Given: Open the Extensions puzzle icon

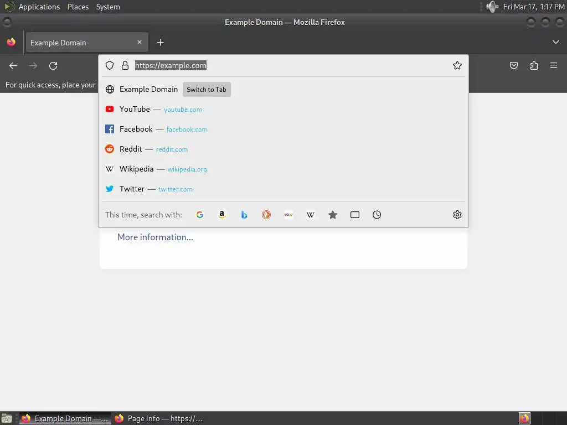Looking at the screenshot, I should [x=534, y=65].
